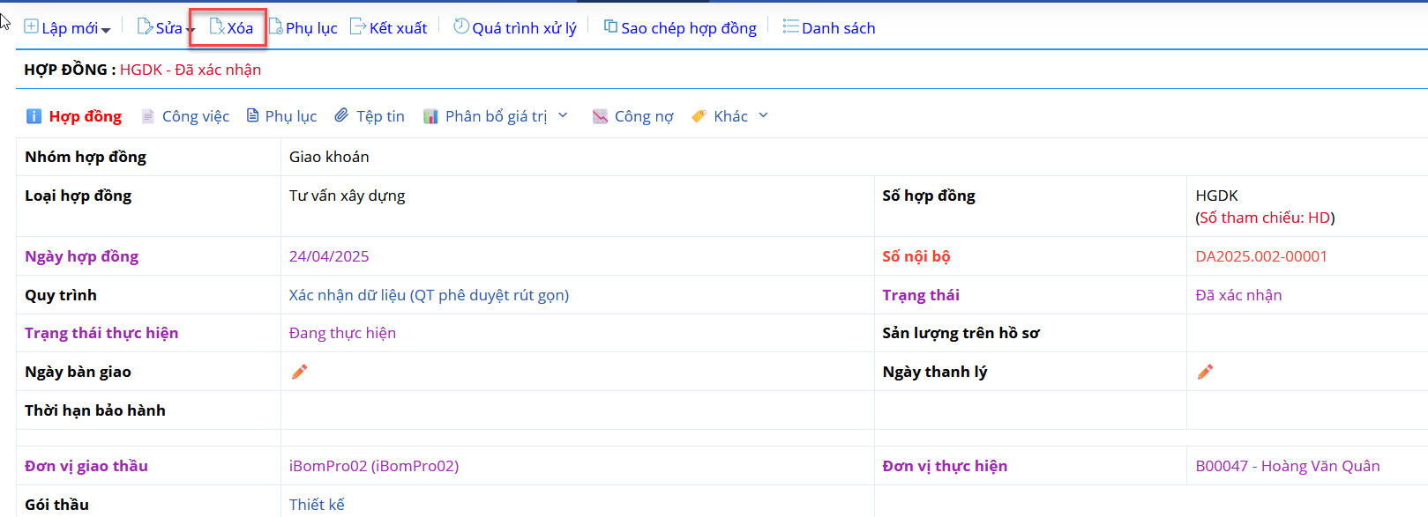
Task: Click the Xác nhận dữ liệu workflow value
Action: click(x=429, y=295)
